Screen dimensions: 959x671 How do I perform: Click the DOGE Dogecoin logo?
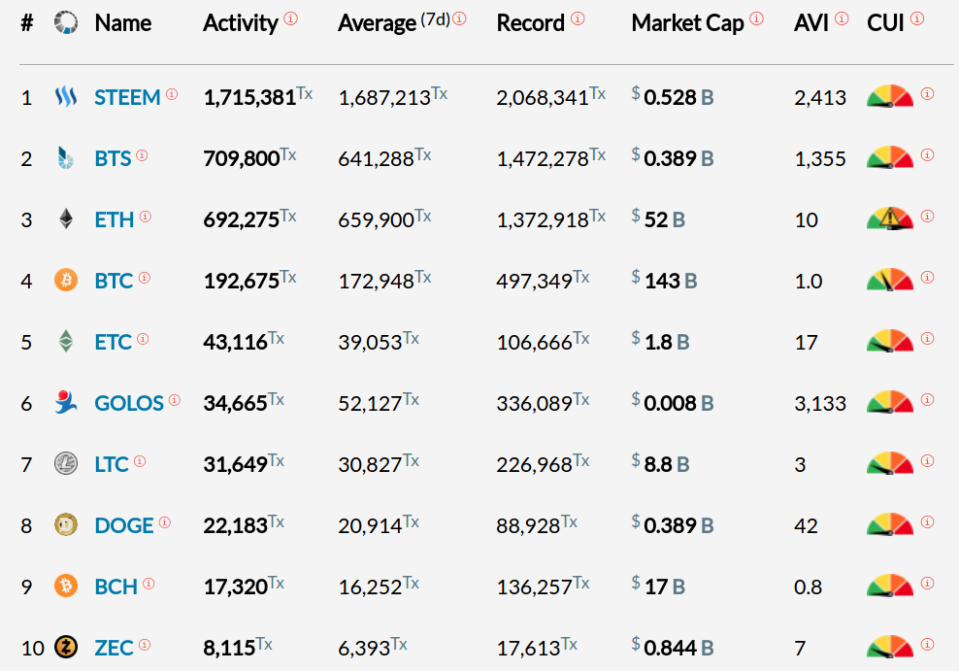coord(66,524)
